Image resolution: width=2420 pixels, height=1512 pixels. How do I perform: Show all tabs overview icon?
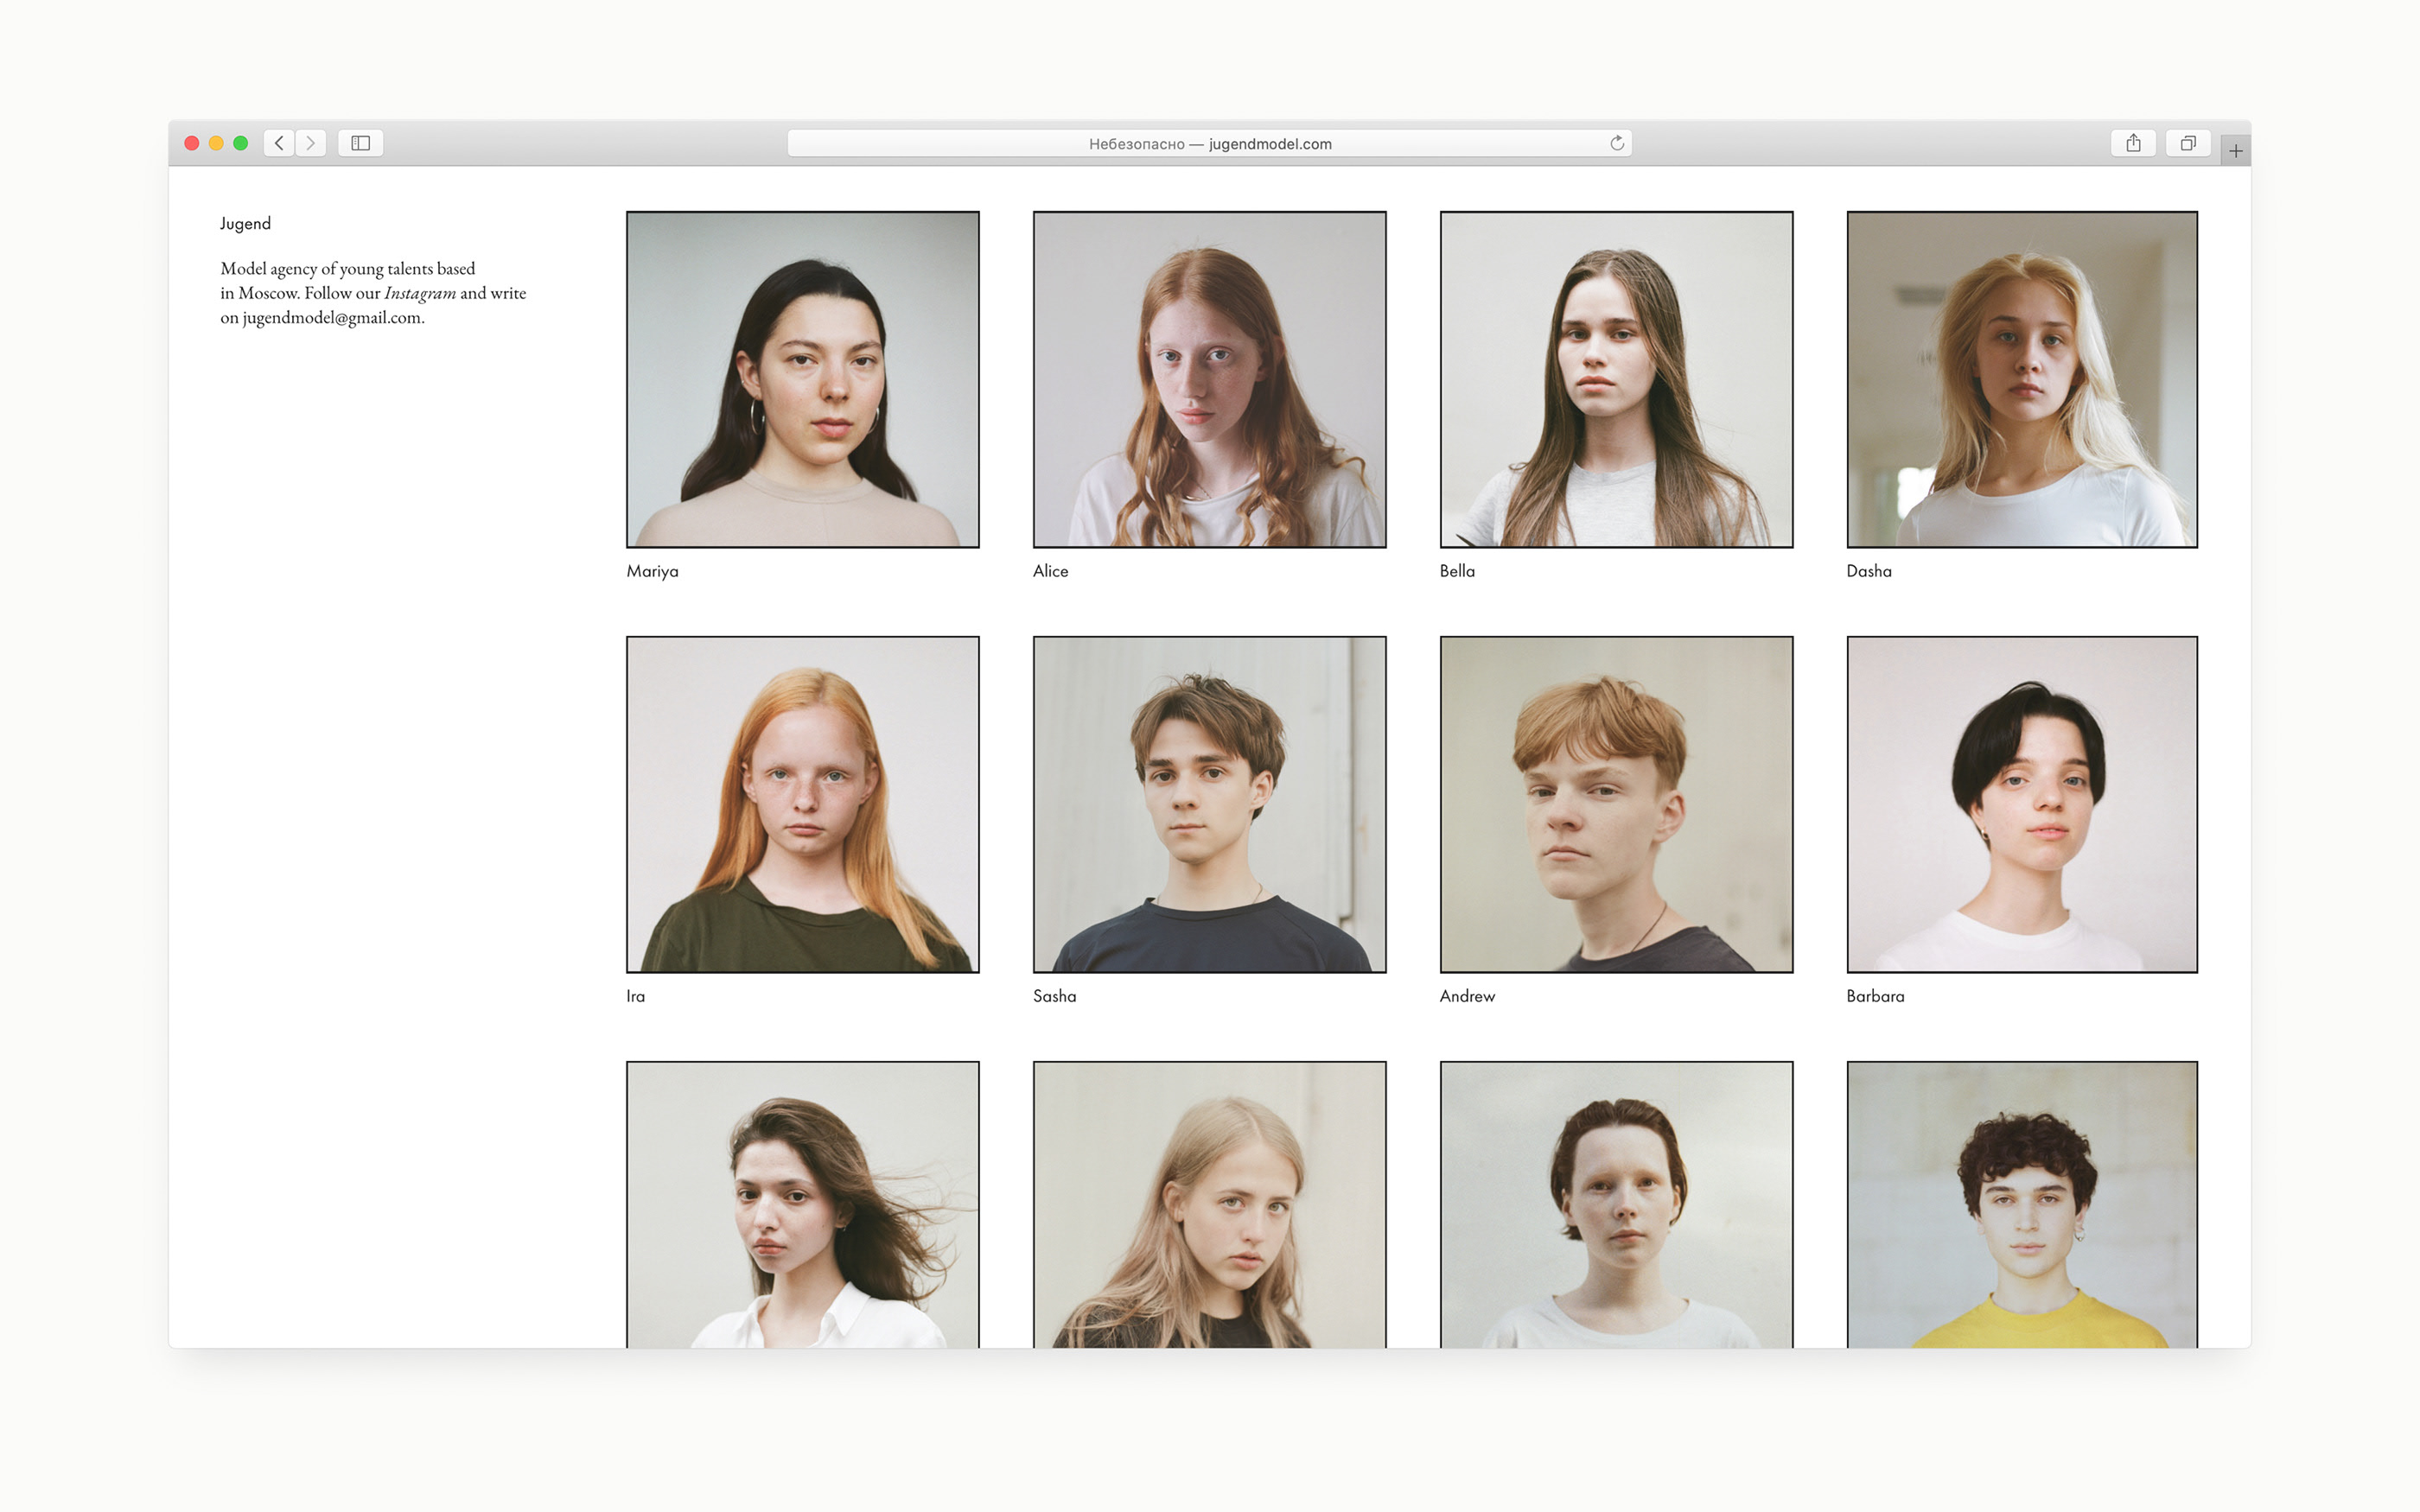tap(2188, 143)
